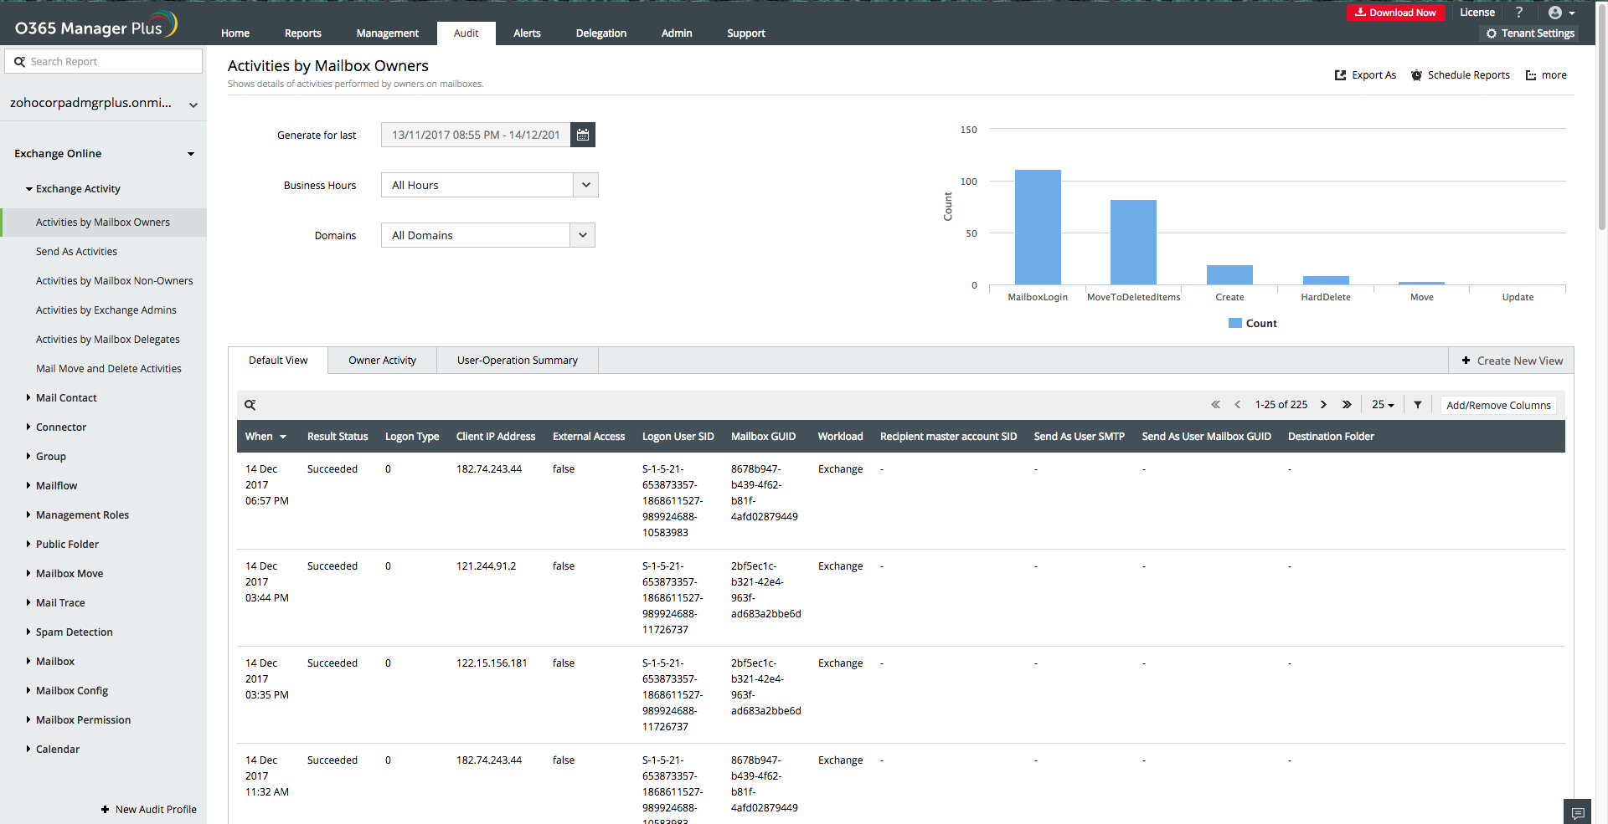1608x824 pixels.
Task: Click the Download Now button
Action: pyautogui.click(x=1395, y=13)
